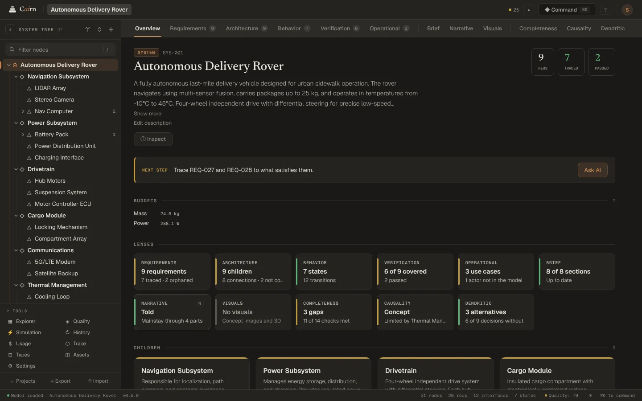Expand the Battery Pack node

click(x=23, y=135)
